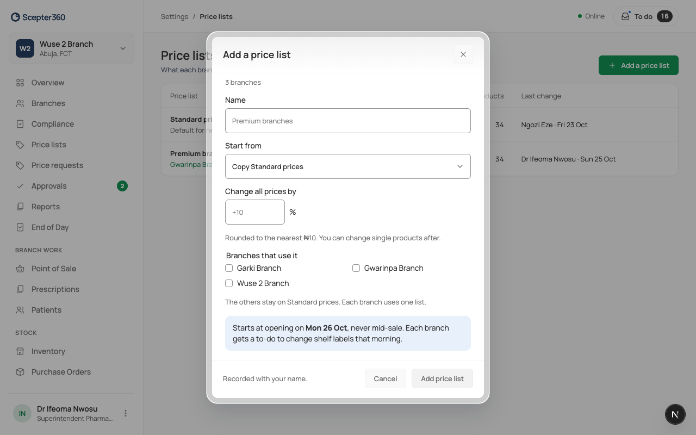
Task: Click the Ngozi Eze · Fri 23 Oct cell
Action: pos(554,125)
